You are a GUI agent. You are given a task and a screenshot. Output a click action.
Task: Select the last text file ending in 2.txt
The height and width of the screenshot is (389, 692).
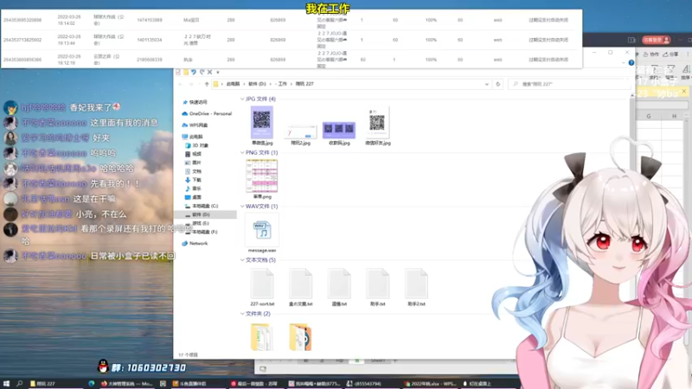[416, 287]
